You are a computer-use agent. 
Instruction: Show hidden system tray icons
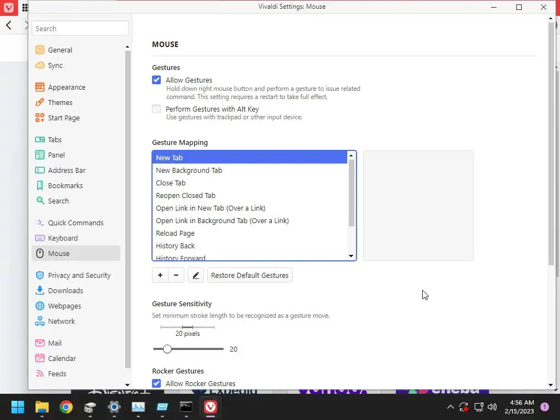pyautogui.click(x=451, y=407)
